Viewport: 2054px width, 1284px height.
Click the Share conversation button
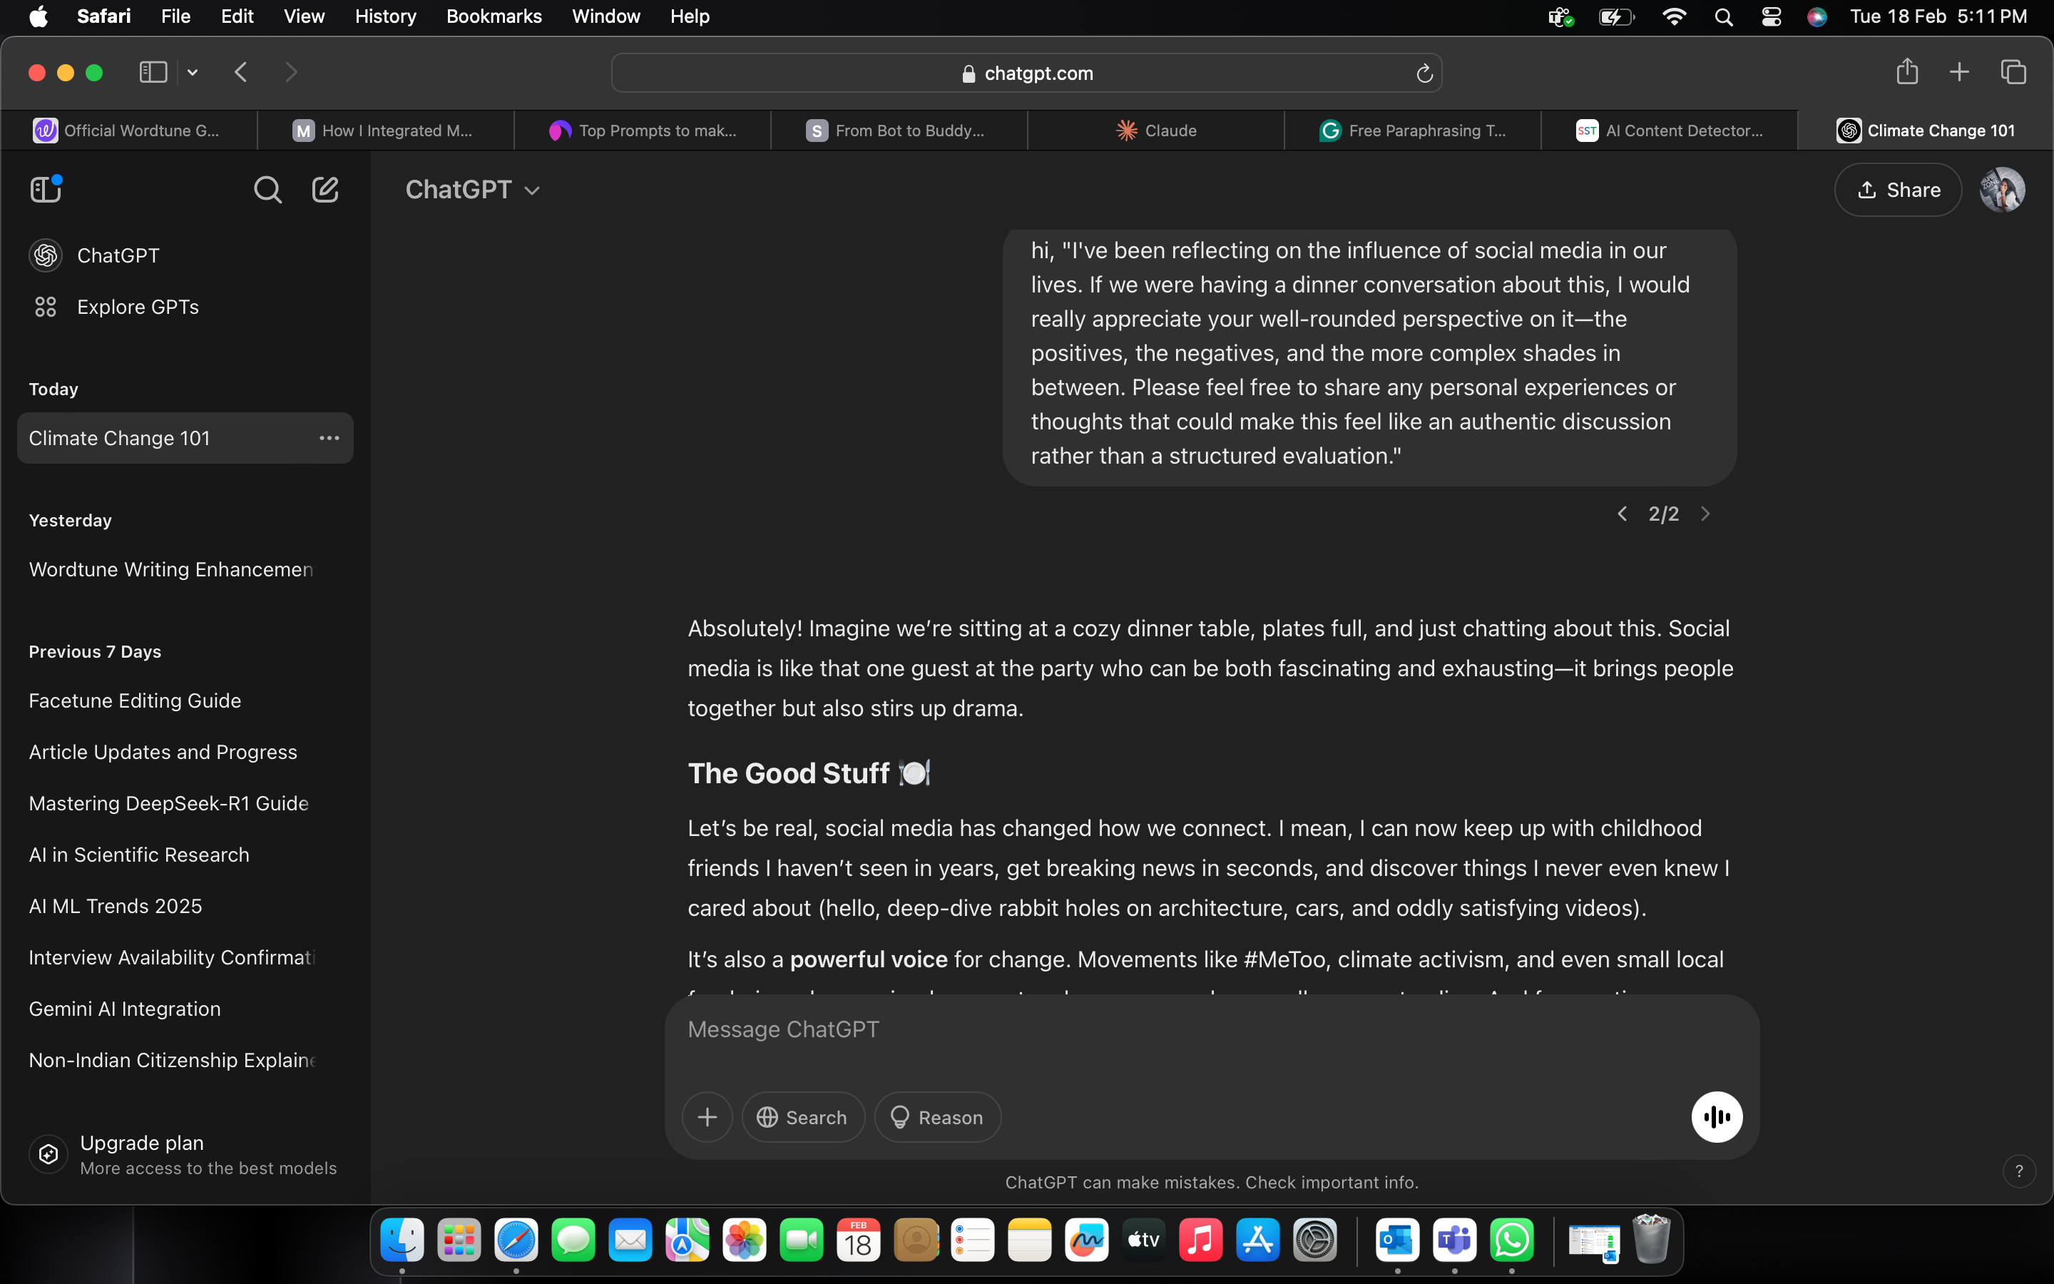(x=1898, y=189)
